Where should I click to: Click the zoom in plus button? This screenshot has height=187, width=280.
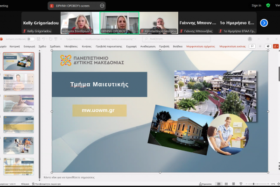pos(268,184)
